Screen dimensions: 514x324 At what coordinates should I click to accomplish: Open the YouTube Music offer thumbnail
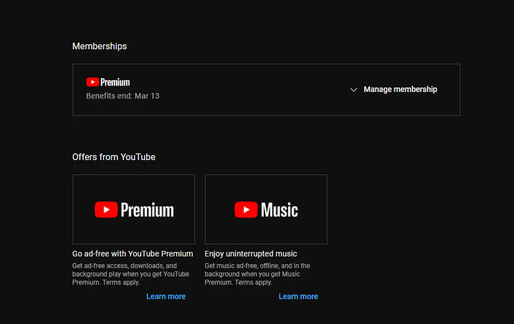coord(266,209)
